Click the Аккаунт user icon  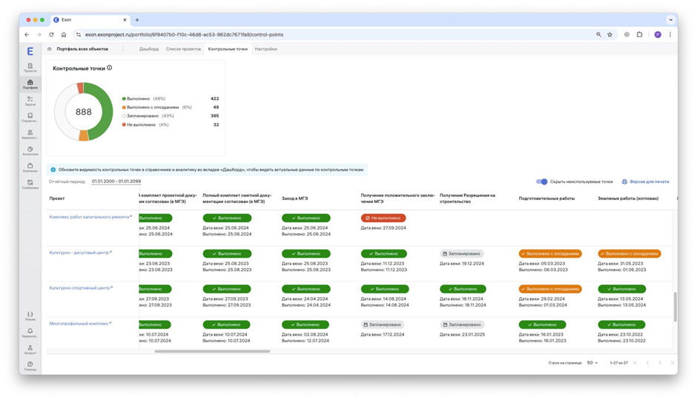(x=30, y=349)
